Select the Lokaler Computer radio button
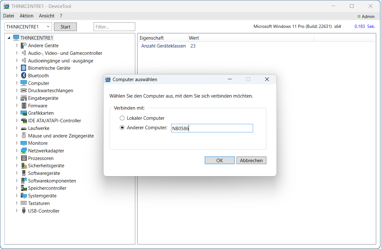Viewport: 381px width, 249px height. point(122,118)
